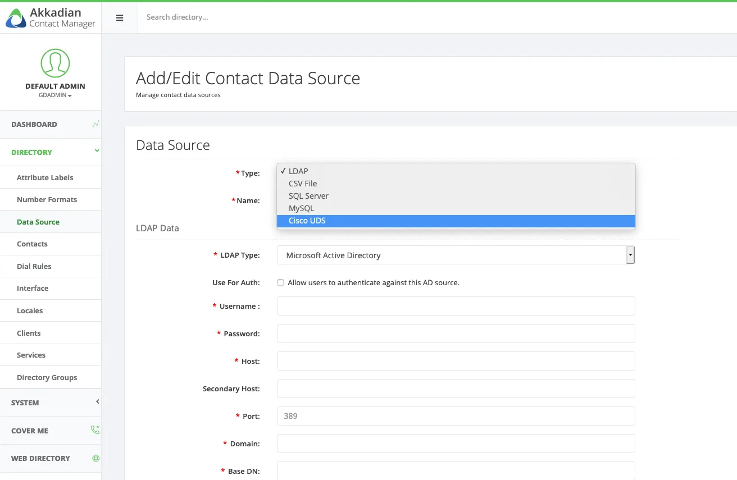Image resolution: width=737 pixels, height=480 pixels.
Task: Click the Dashboard chart icon
Action: coord(96,124)
